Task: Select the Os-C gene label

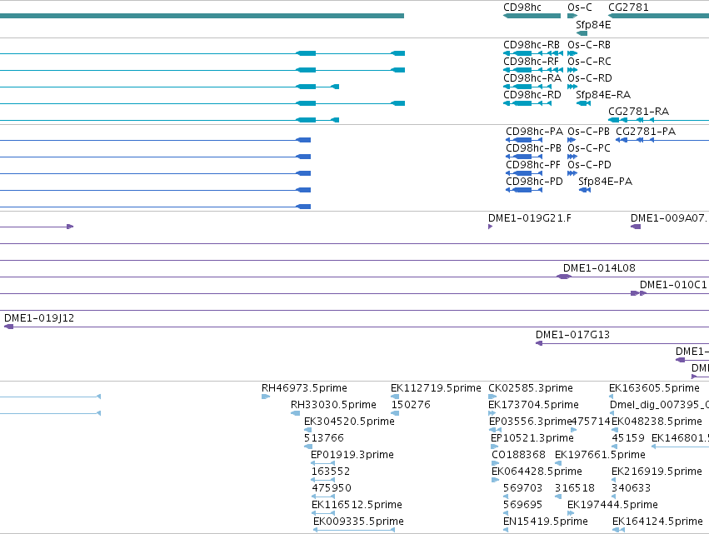Action: coord(580,7)
